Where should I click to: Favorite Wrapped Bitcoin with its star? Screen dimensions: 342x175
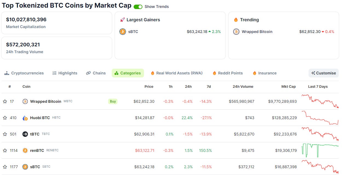tap(5, 101)
